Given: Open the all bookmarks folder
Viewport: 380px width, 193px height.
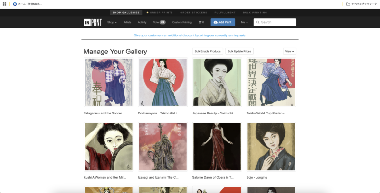Looking at the screenshot, I should [361, 4].
